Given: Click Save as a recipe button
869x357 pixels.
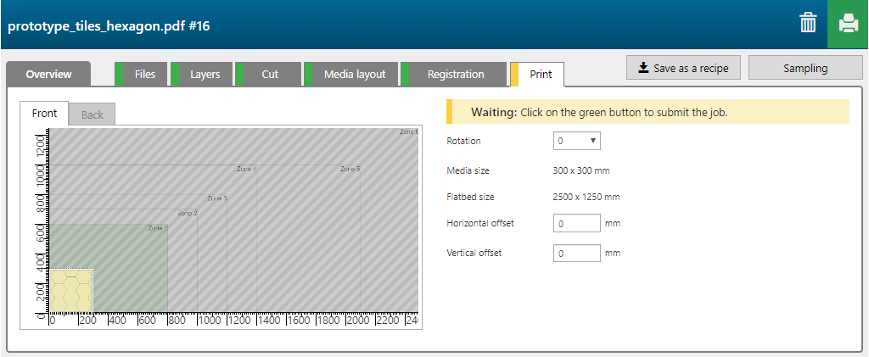Looking at the screenshot, I should [x=684, y=68].
